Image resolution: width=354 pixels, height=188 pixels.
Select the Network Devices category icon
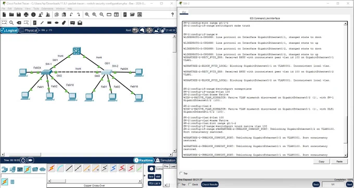[5, 169]
